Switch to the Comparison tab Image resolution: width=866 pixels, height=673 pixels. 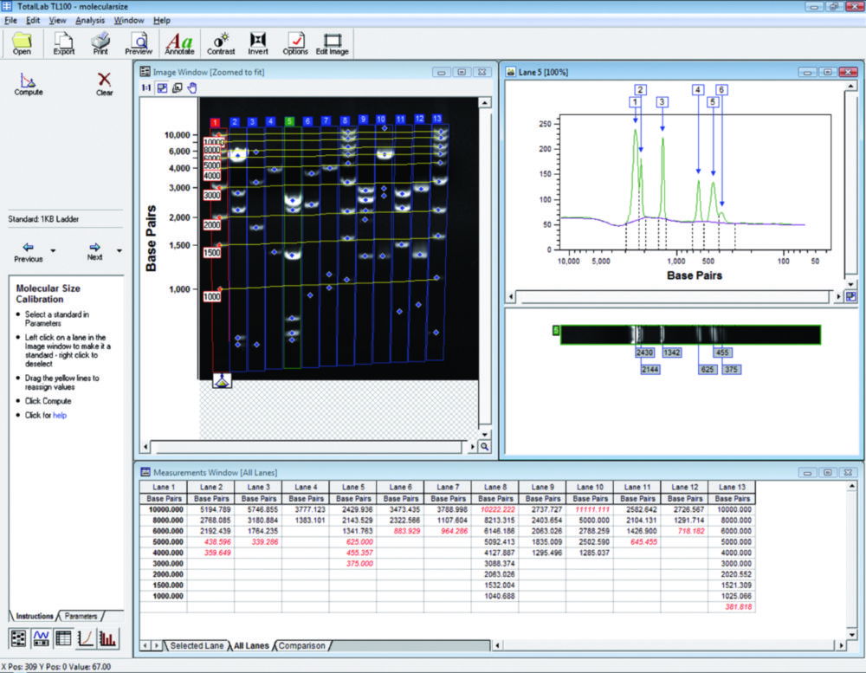click(303, 645)
